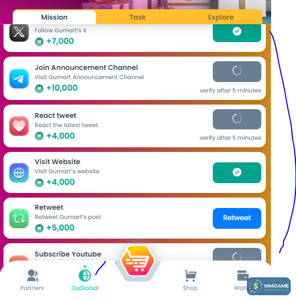Screen dimensions: 296x301
Task: Click the Telegram icon for Announcement Channel
Action: pyautogui.click(x=19, y=79)
